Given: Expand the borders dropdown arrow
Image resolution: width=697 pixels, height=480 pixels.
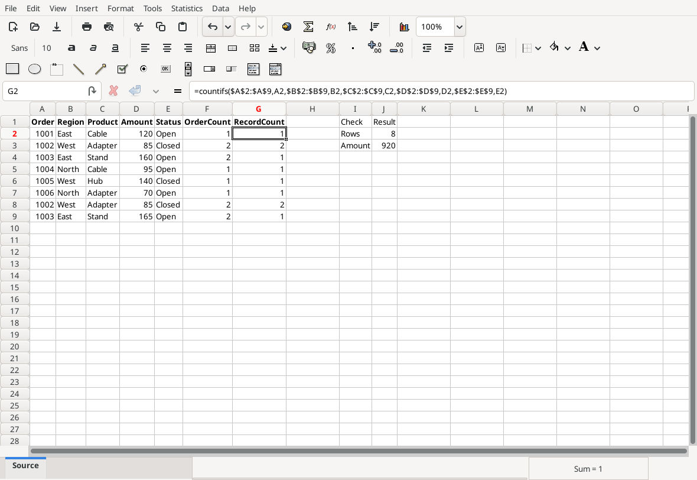Looking at the screenshot, I should 538,48.
